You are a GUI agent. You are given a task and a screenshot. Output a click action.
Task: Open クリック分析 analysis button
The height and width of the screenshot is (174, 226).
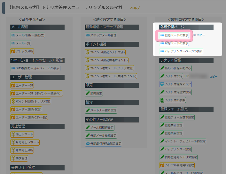click(22, 51)
